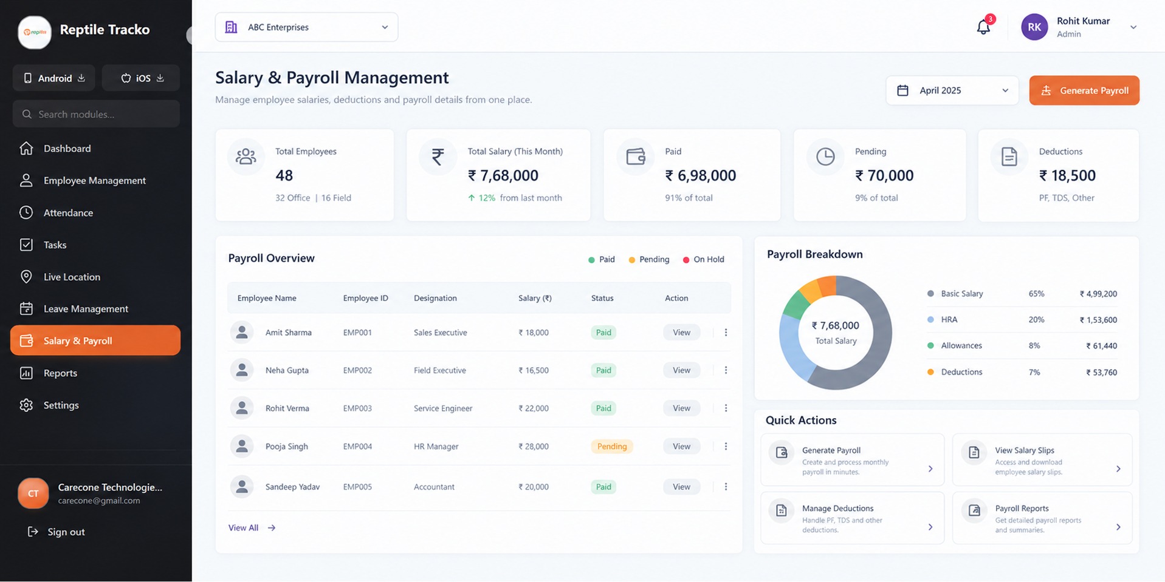
Task: Open Payroll Reports chevron arrow
Action: [x=1118, y=527]
